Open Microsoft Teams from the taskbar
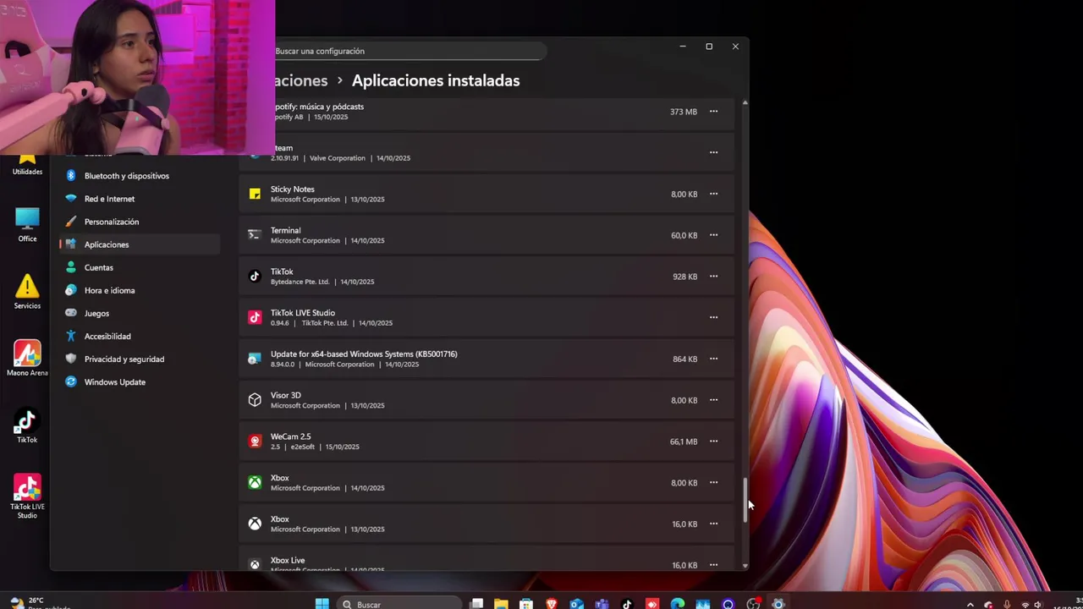 point(602,604)
